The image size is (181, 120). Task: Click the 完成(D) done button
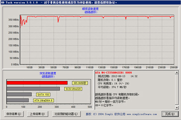tap(170, 114)
